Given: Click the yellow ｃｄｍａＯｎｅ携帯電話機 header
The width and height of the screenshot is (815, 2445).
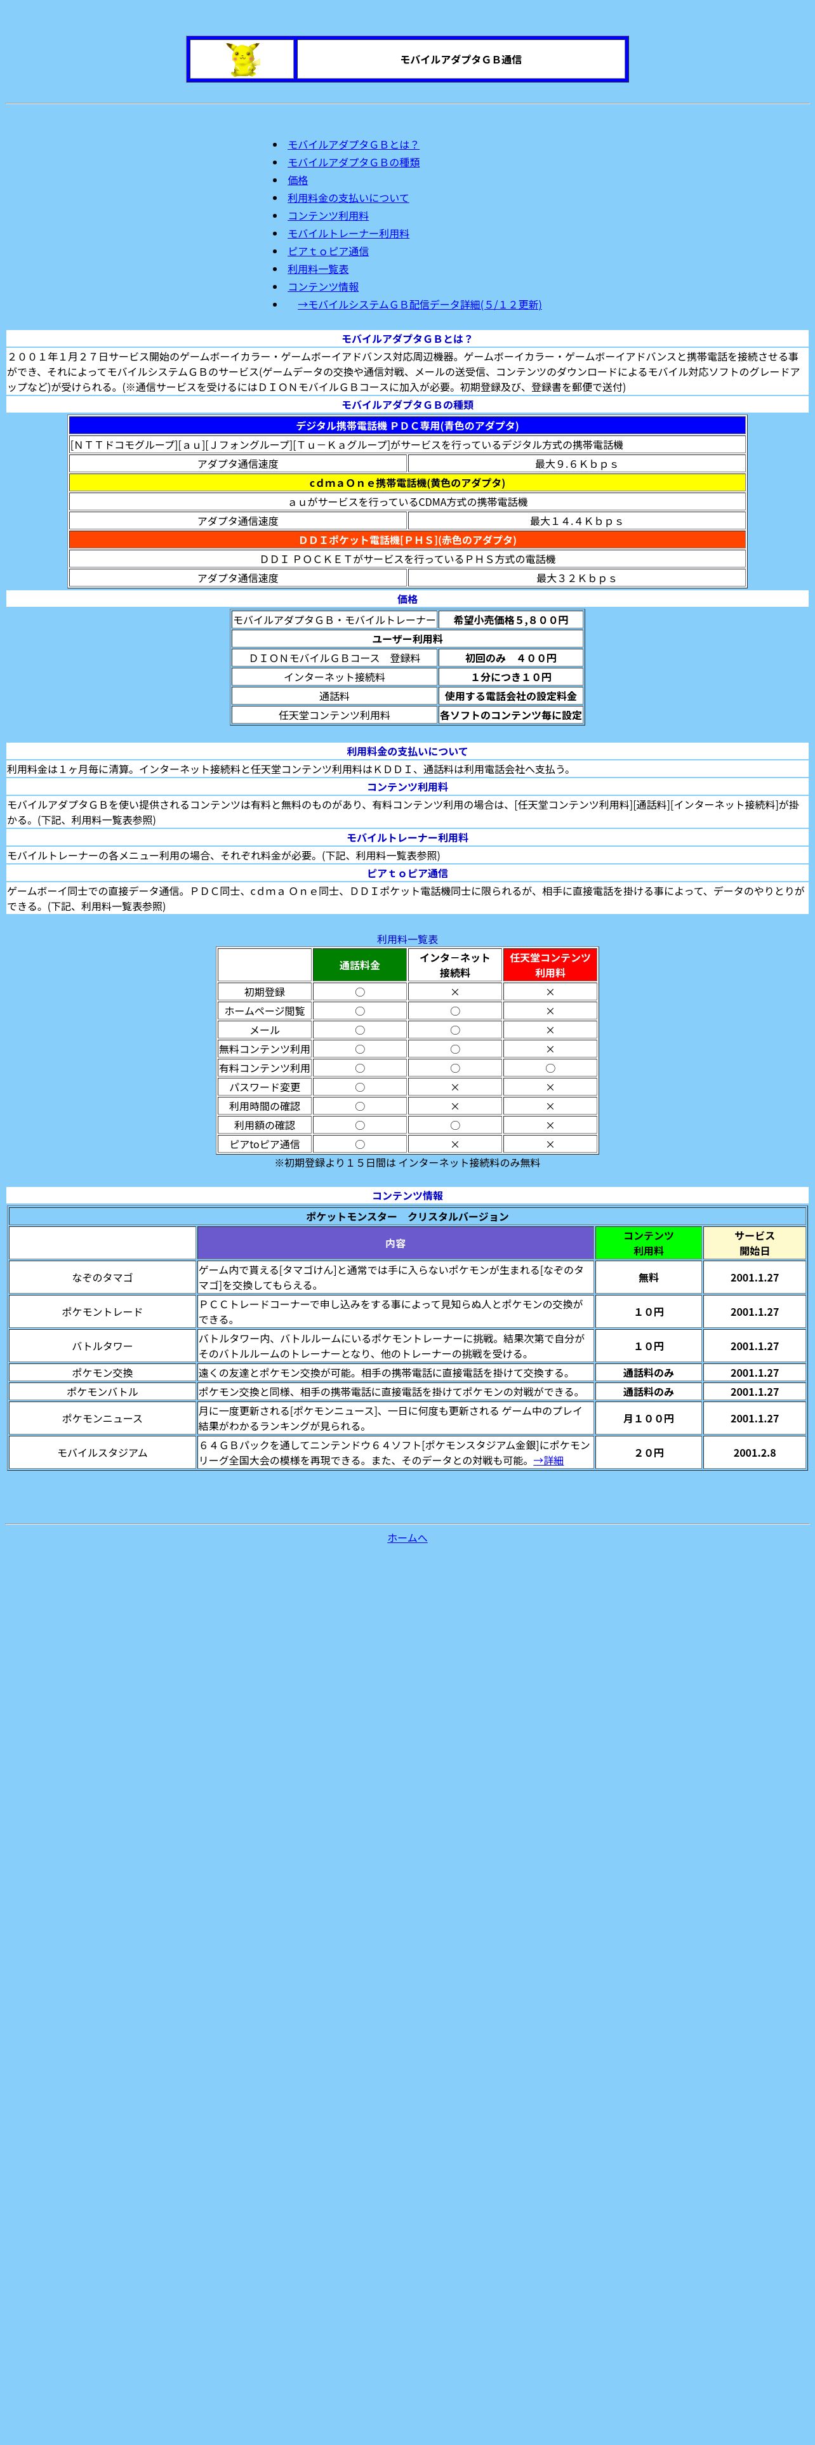Looking at the screenshot, I should point(407,482).
